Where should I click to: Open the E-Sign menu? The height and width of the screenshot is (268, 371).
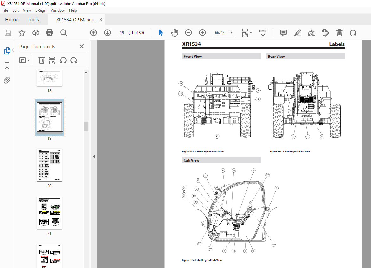[41, 10]
